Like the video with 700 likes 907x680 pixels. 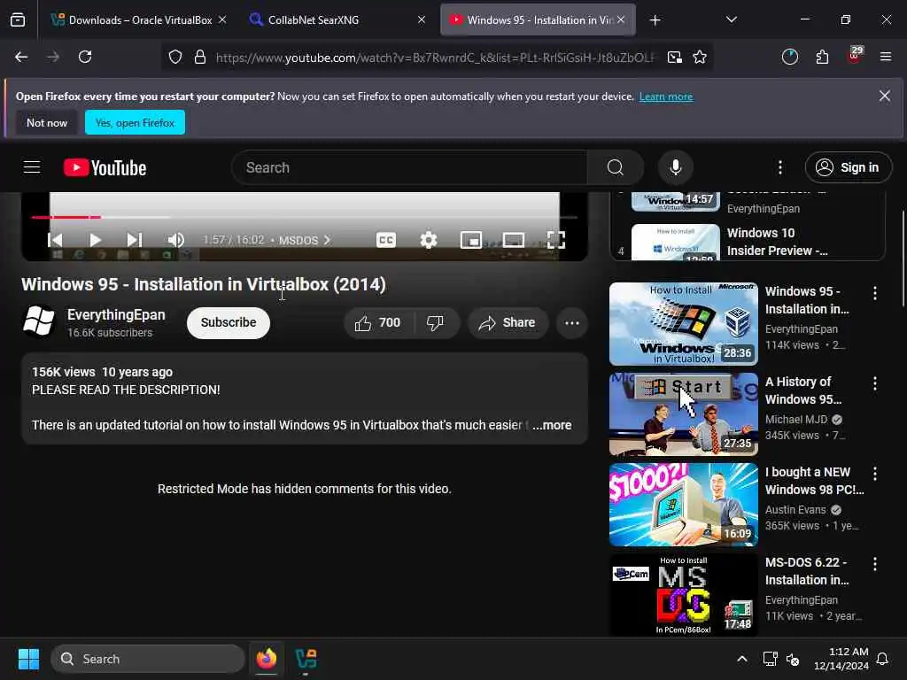click(378, 322)
